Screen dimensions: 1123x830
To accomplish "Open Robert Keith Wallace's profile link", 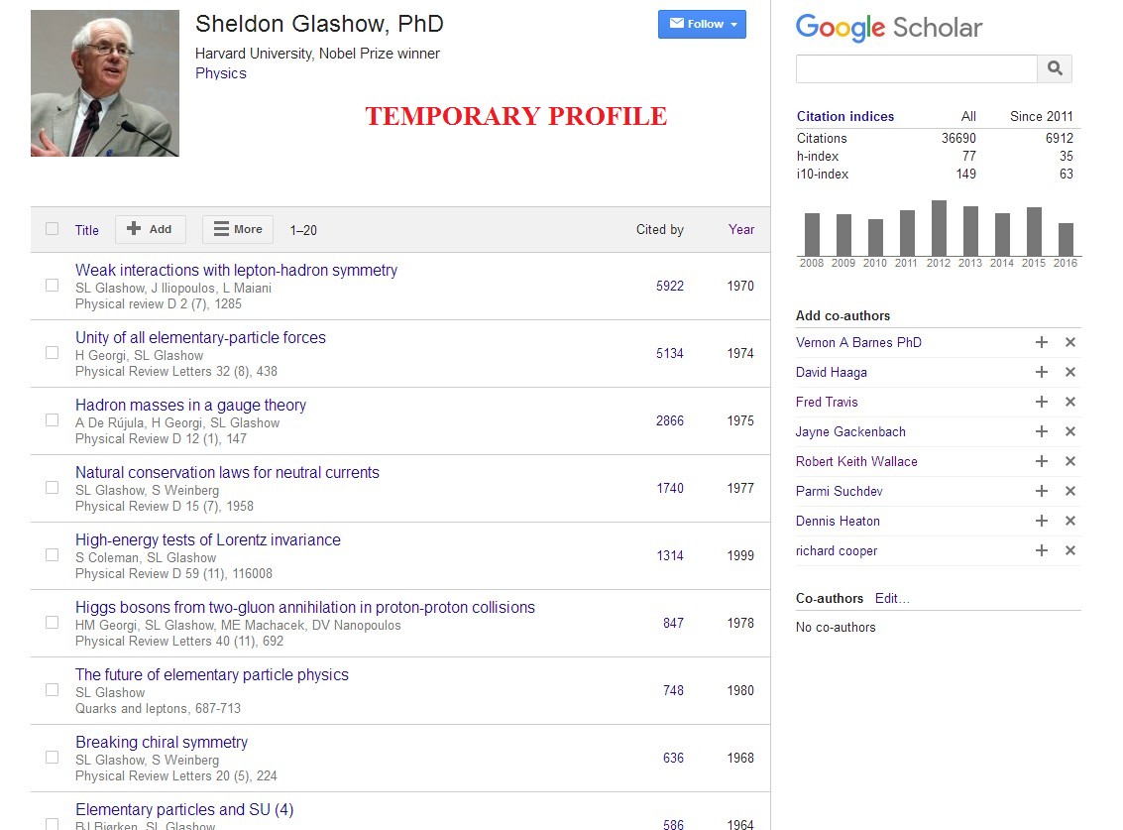I will tap(855, 461).
